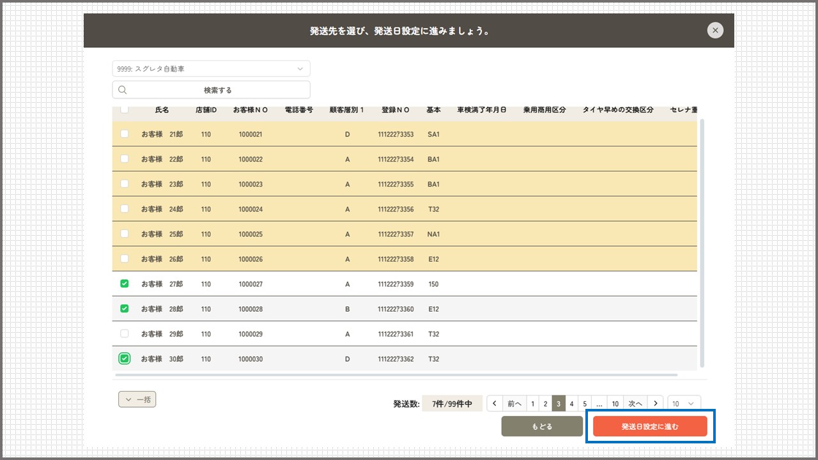Click 発送日設定に進む button
This screenshot has width=818, height=460.
pos(650,426)
